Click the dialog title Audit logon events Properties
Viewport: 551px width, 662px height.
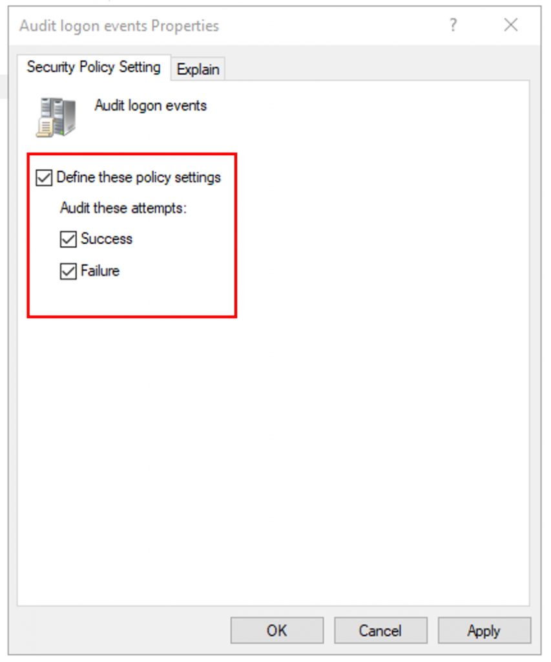click(120, 26)
